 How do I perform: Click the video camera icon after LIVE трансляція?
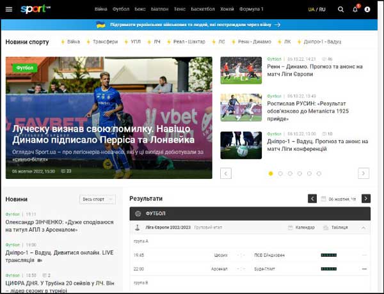[40, 261]
